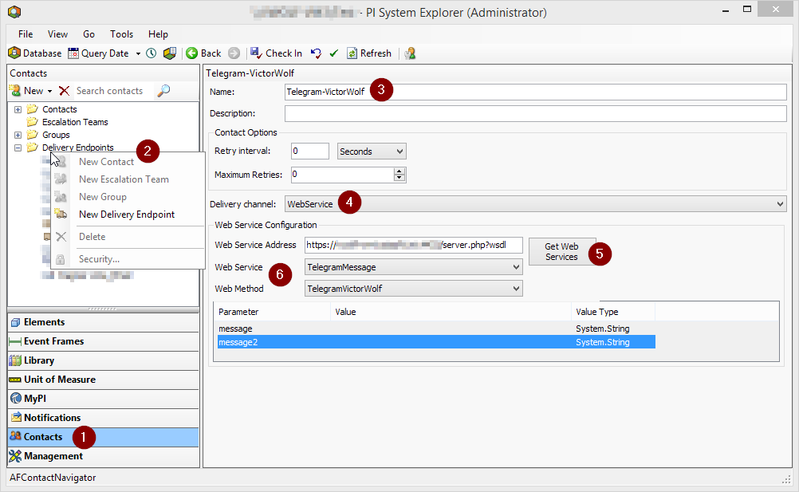Click the Description text field
Screen dimensions: 799x492
pos(535,114)
